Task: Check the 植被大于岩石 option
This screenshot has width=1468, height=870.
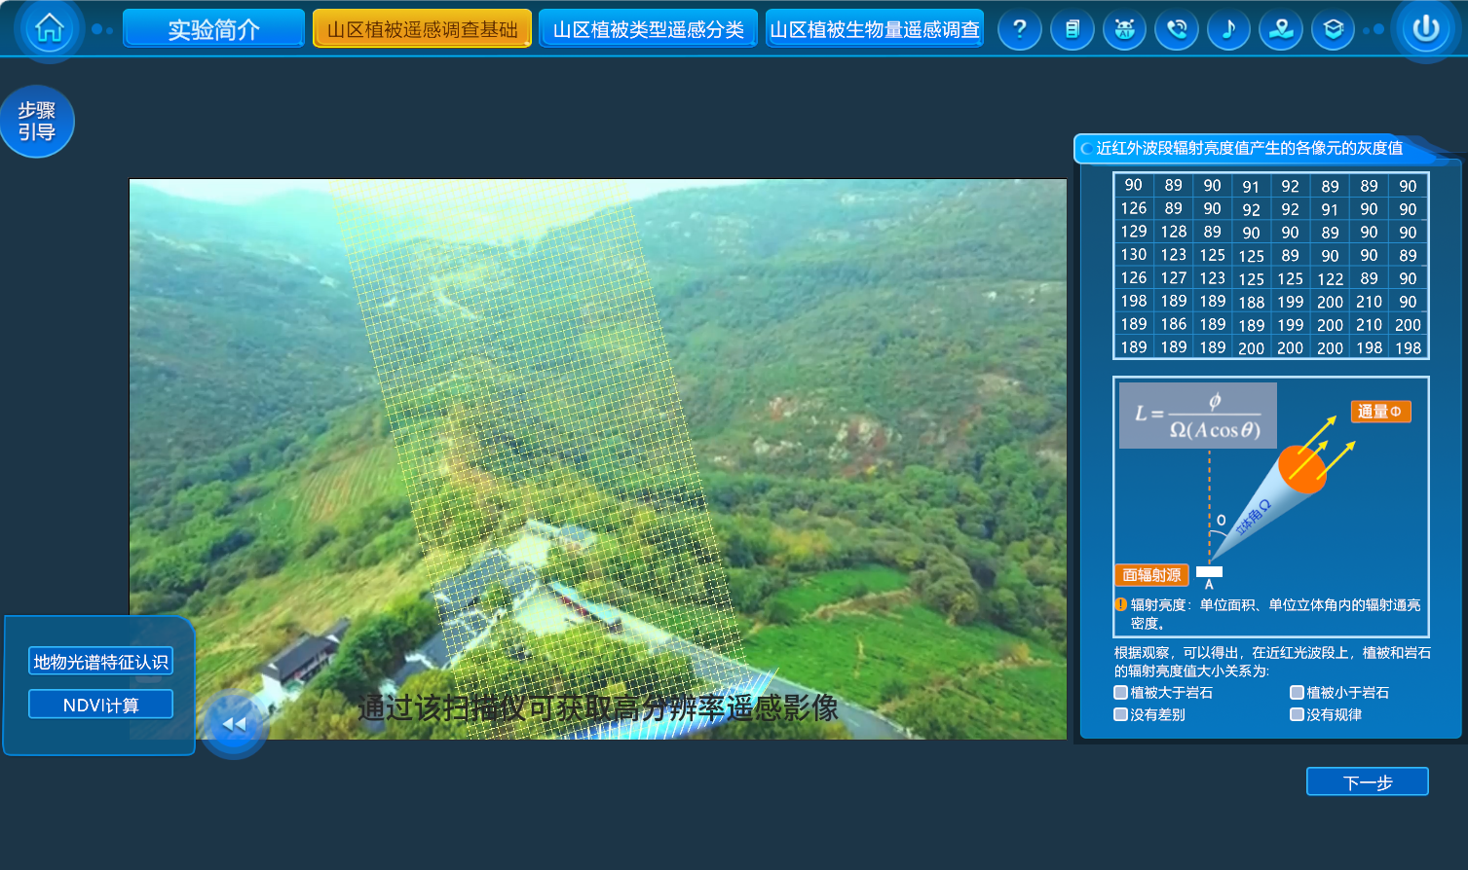Action: 1121,693
